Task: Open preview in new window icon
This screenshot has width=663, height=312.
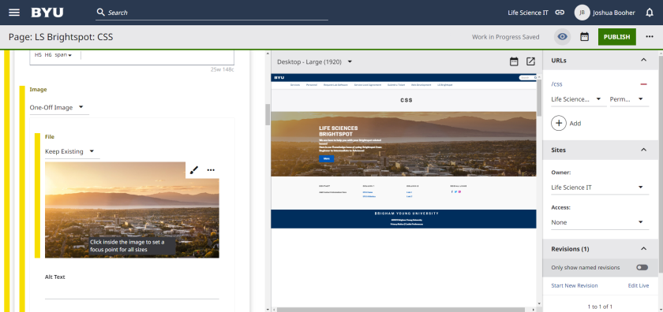Action: coord(530,61)
